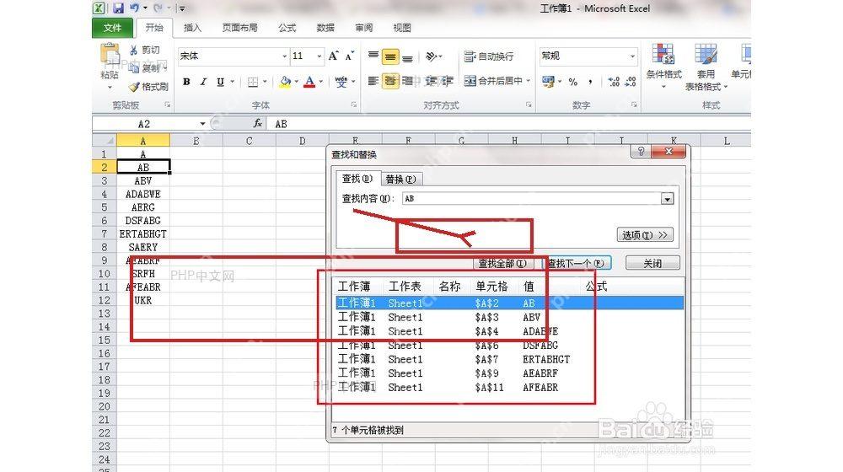This screenshot has height=472, width=843.
Task: Click the Insert Function fx icon
Action: point(257,124)
